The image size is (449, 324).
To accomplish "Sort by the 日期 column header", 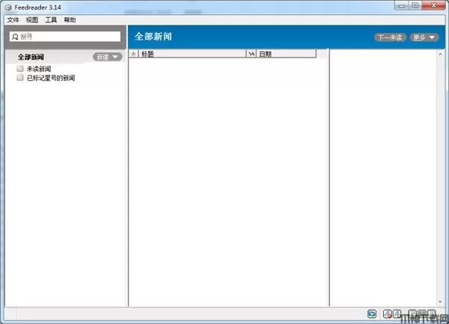I will click(x=286, y=54).
